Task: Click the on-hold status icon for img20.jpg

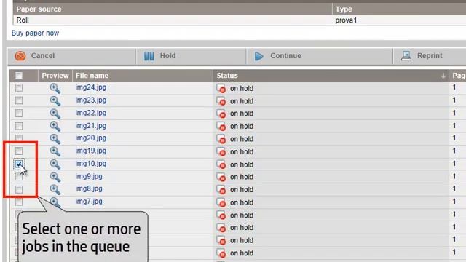Action: pyautogui.click(x=221, y=139)
